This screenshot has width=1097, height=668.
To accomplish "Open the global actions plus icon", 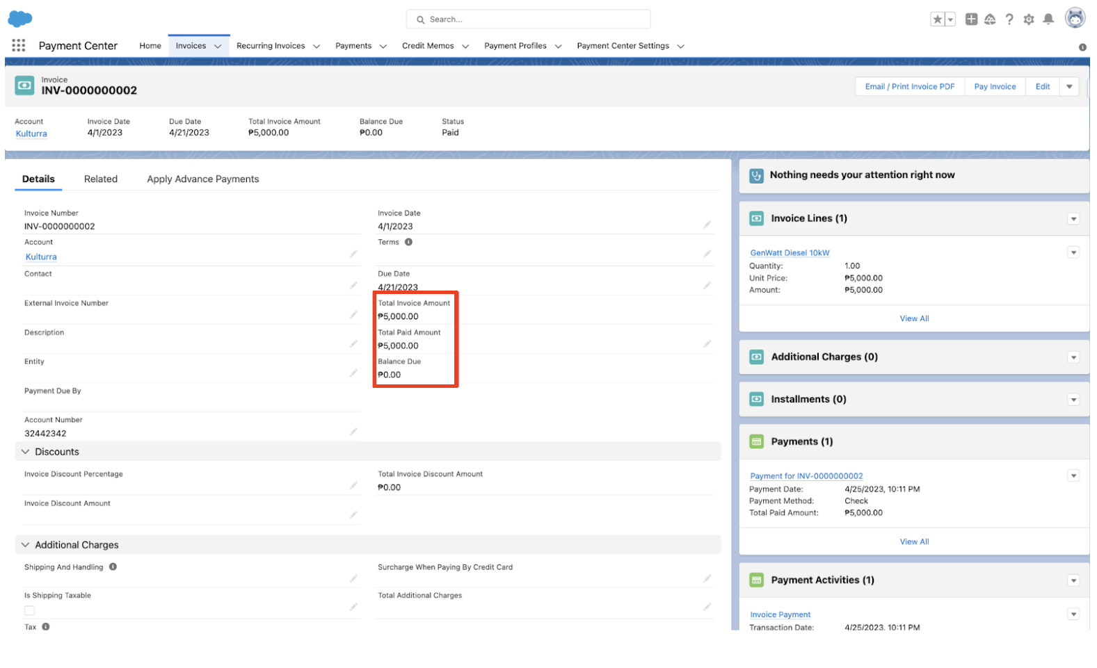I will [971, 19].
